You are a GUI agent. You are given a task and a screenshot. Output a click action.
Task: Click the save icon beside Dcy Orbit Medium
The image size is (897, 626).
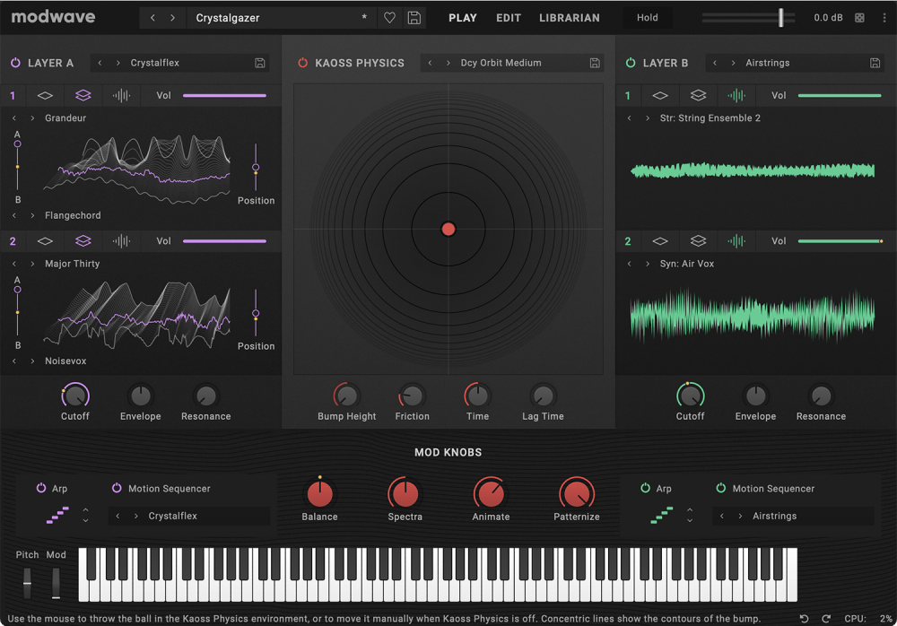tap(594, 63)
